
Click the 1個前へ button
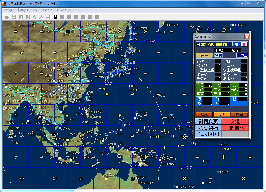tap(235, 128)
